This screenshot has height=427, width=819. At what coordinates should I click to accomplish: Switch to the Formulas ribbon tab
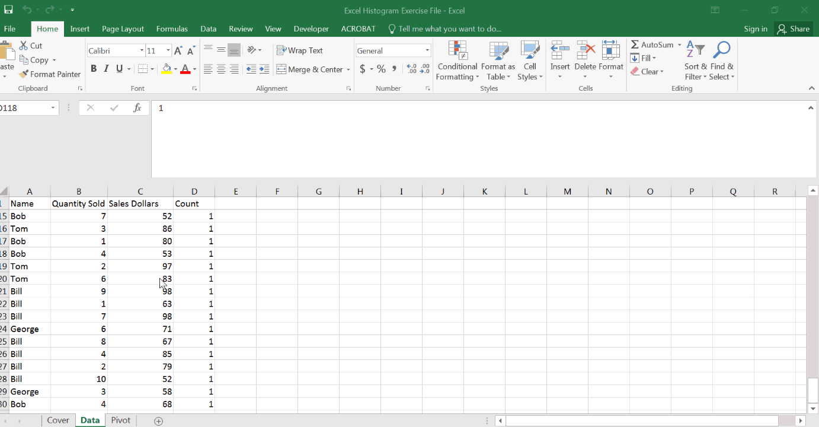pyautogui.click(x=172, y=28)
